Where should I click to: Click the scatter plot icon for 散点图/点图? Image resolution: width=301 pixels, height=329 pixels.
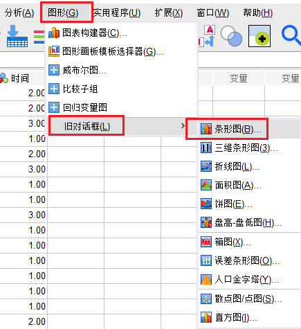point(206,299)
